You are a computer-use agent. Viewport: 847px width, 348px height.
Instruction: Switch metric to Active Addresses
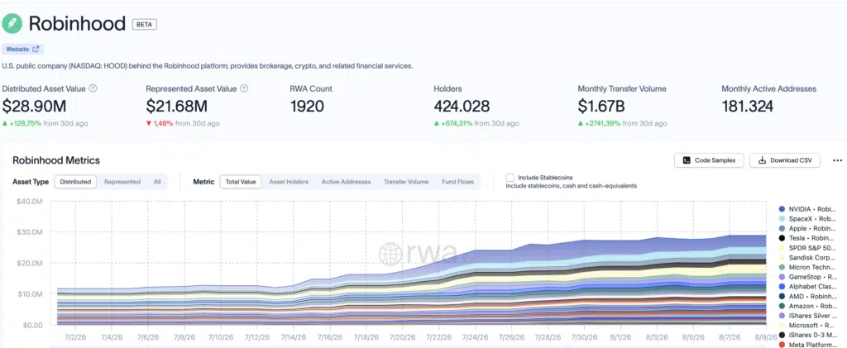[347, 182]
